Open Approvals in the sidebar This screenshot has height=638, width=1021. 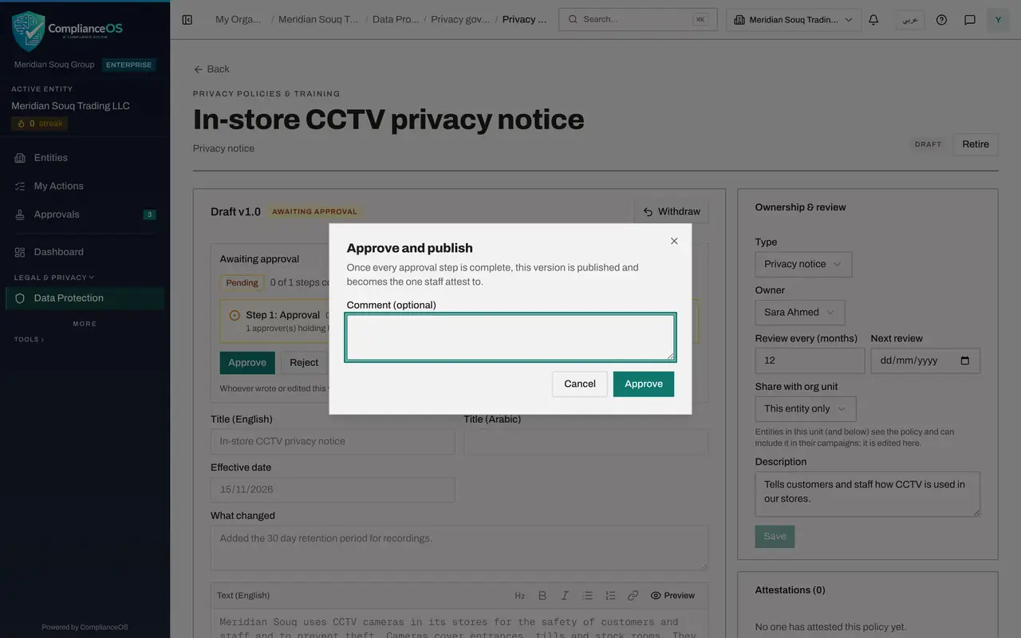(85, 215)
